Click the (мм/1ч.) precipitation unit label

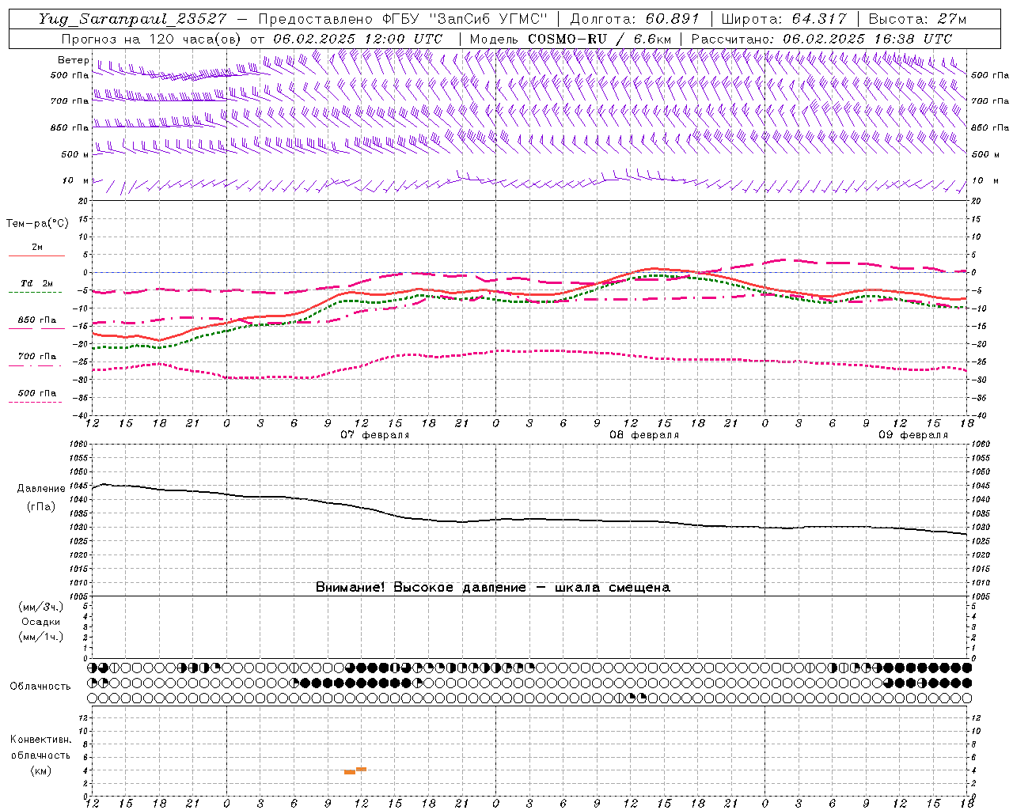coord(41,637)
